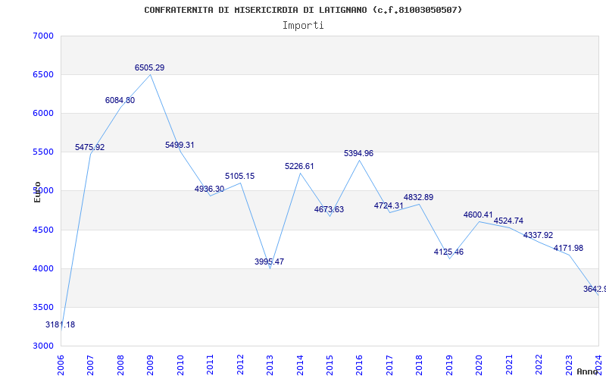
Task: Select the x-axis year 2010
Action: (x=180, y=365)
